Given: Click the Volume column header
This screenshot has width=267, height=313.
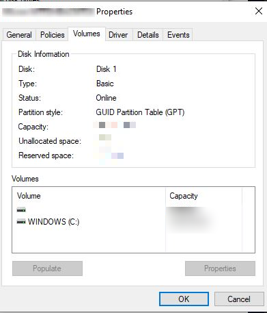Looking at the screenshot, I should (89, 196).
